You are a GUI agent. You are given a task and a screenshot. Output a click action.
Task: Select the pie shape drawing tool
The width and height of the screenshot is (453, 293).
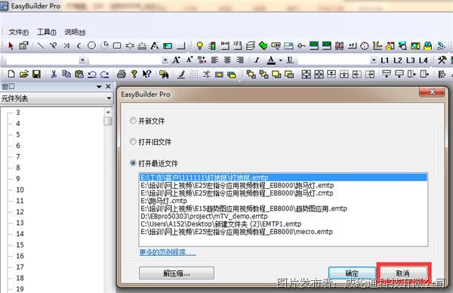pyautogui.click(x=105, y=45)
